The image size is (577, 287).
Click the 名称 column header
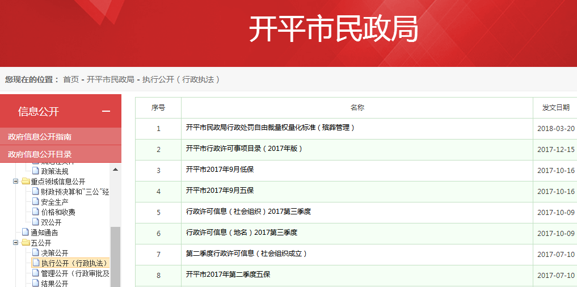pyautogui.click(x=357, y=107)
